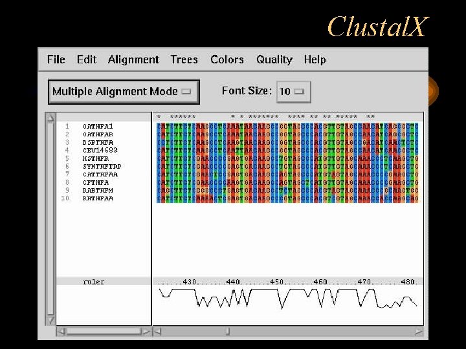Open the Alignment menu
This screenshot has width=466, height=349.
[x=133, y=59]
